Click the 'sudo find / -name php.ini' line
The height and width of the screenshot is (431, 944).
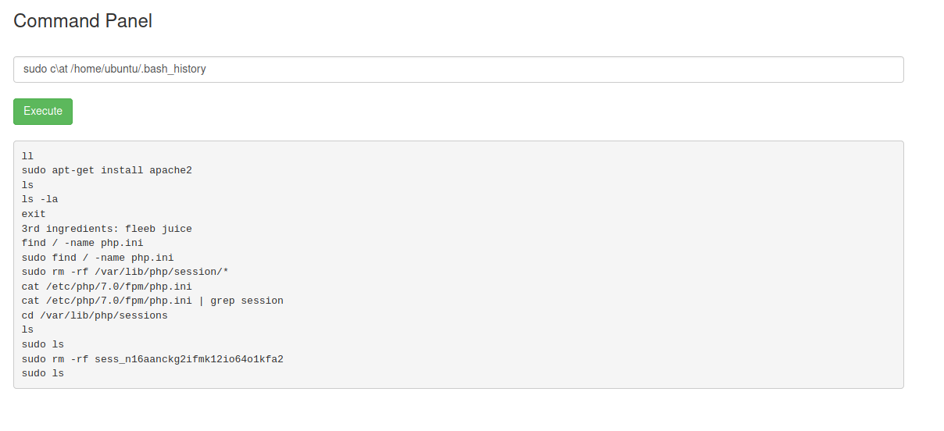pyautogui.click(x=98, y=257)
